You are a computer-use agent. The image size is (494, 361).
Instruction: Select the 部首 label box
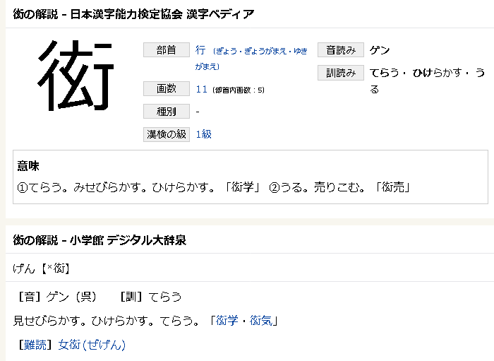tap(167, 50)
